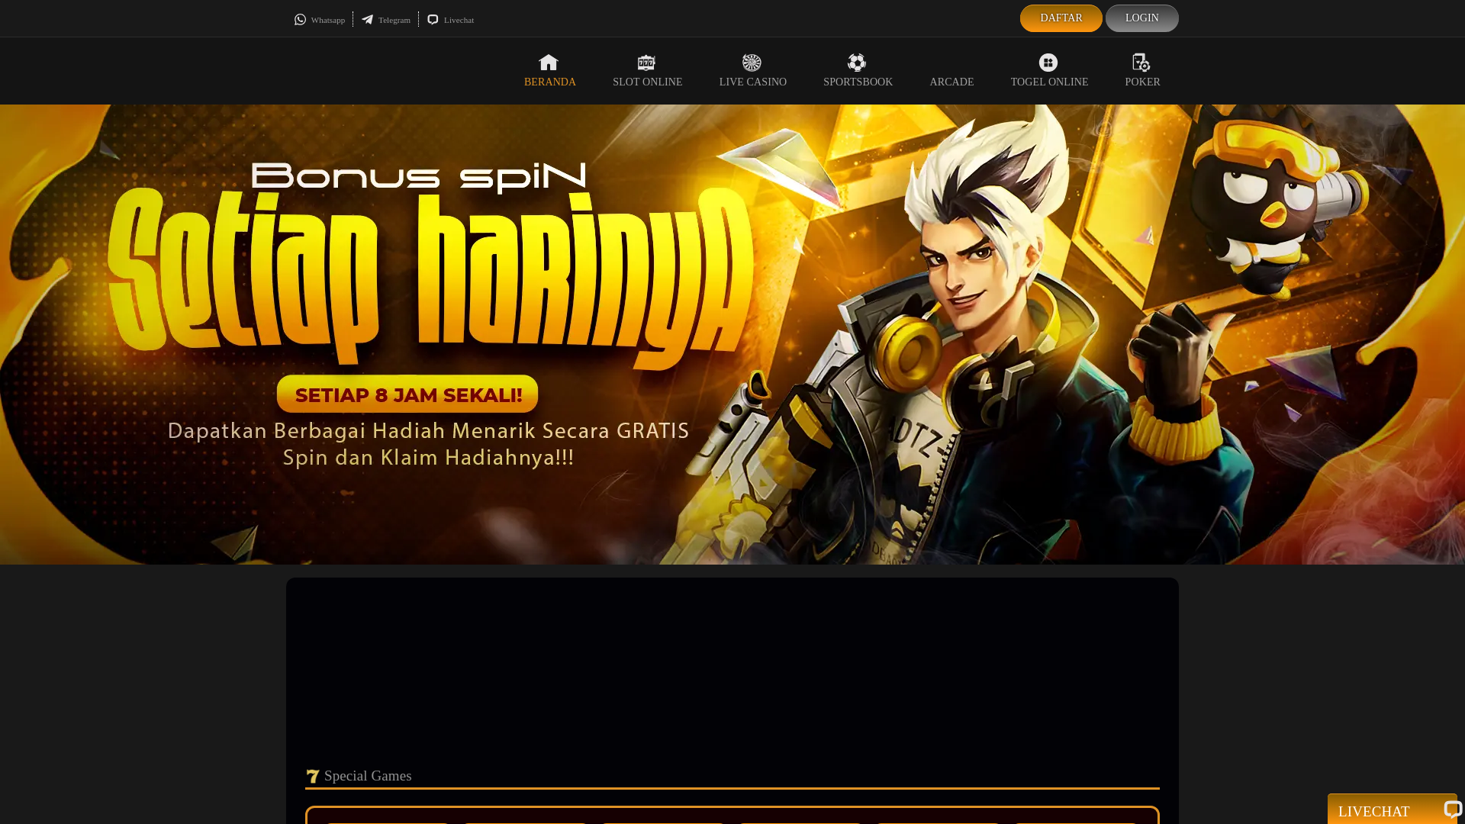Click the LOGIN button
Image resolution: width=1465 pixels, height=824 pixels.
pos(1142,18)
